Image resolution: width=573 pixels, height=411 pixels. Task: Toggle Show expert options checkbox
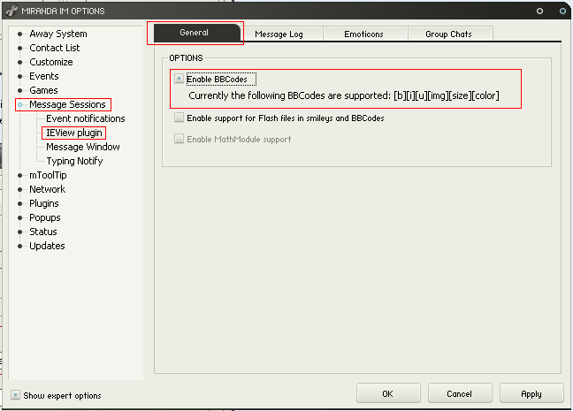[15, 395]
